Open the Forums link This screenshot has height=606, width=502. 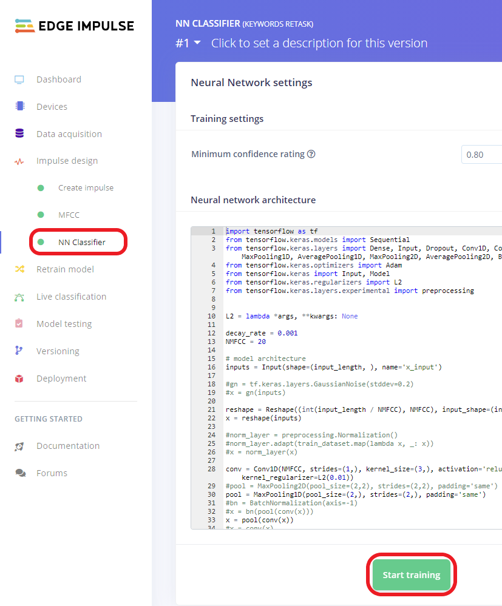pos(52,473)
